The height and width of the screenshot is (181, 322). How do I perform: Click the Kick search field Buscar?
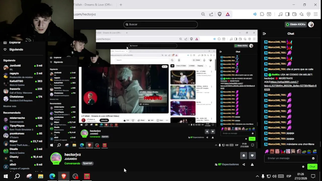pyautogui.click(x=160, y=24)
